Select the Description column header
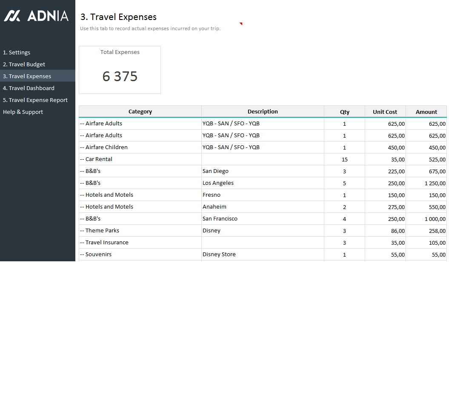449x396 pixels. [263, 112]
